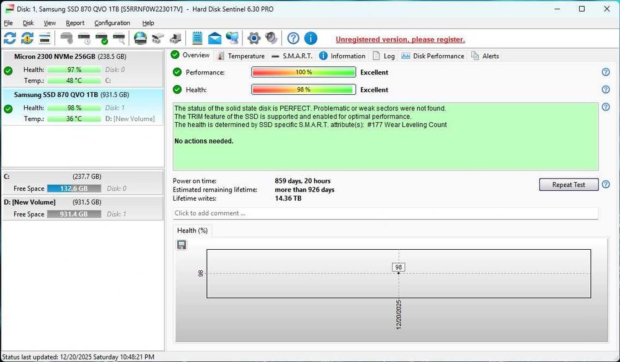The image size is (620, 362).
Task: Click the 12/20/2025 graph date label
Action: pos(399,314)
